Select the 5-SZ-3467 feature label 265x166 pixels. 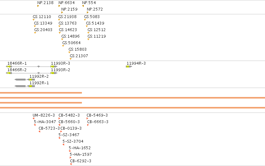click(x=69, y=135)
